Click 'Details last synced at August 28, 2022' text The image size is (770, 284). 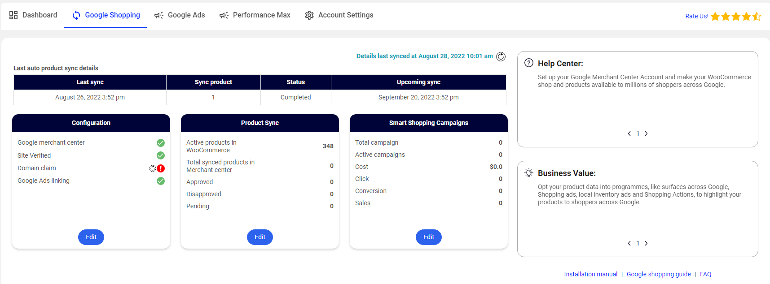point(425,56)
